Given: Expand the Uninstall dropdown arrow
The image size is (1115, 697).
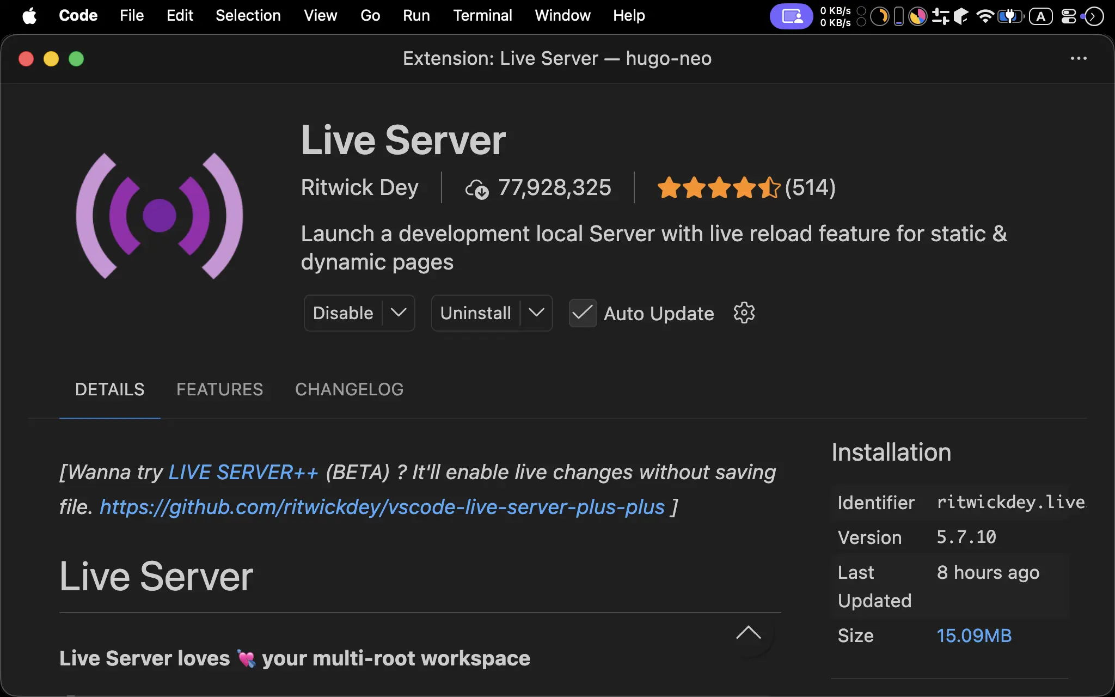Looking at the screenshot, I should point(536,313).
